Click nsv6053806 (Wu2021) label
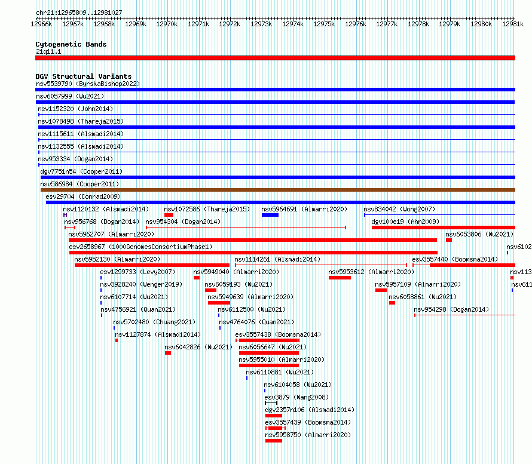This screenshot has width=532, height=464. click(x=479, y=234)
